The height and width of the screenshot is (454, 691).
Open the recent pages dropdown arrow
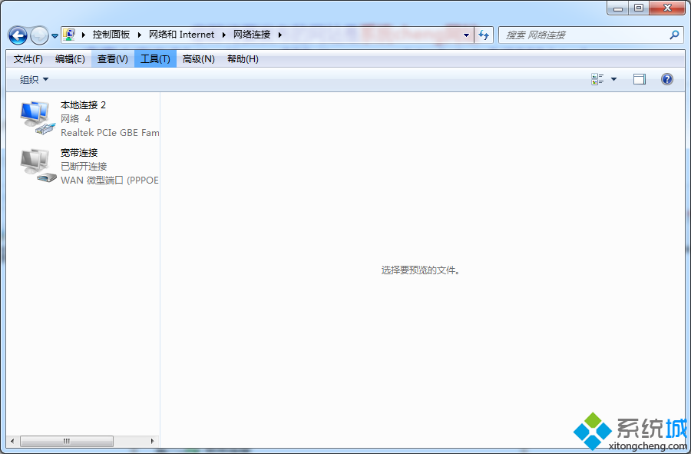55,36
